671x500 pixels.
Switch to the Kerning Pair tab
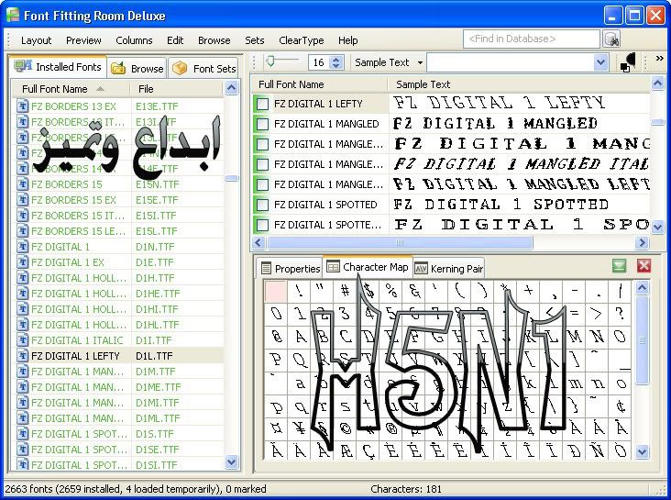(449, 268)
